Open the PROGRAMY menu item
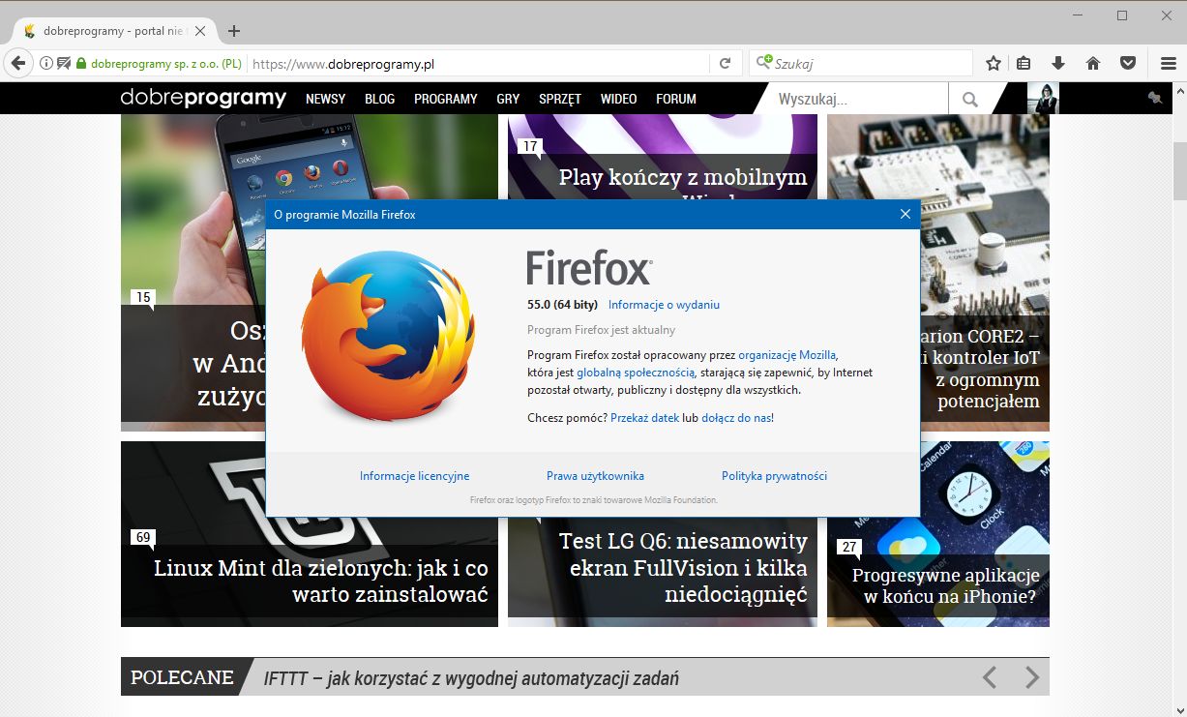 tap(446, 99)
